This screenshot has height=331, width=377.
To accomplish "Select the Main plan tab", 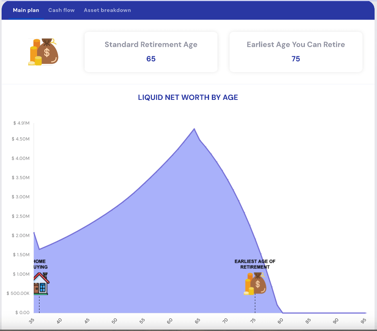I will (26, 10).
